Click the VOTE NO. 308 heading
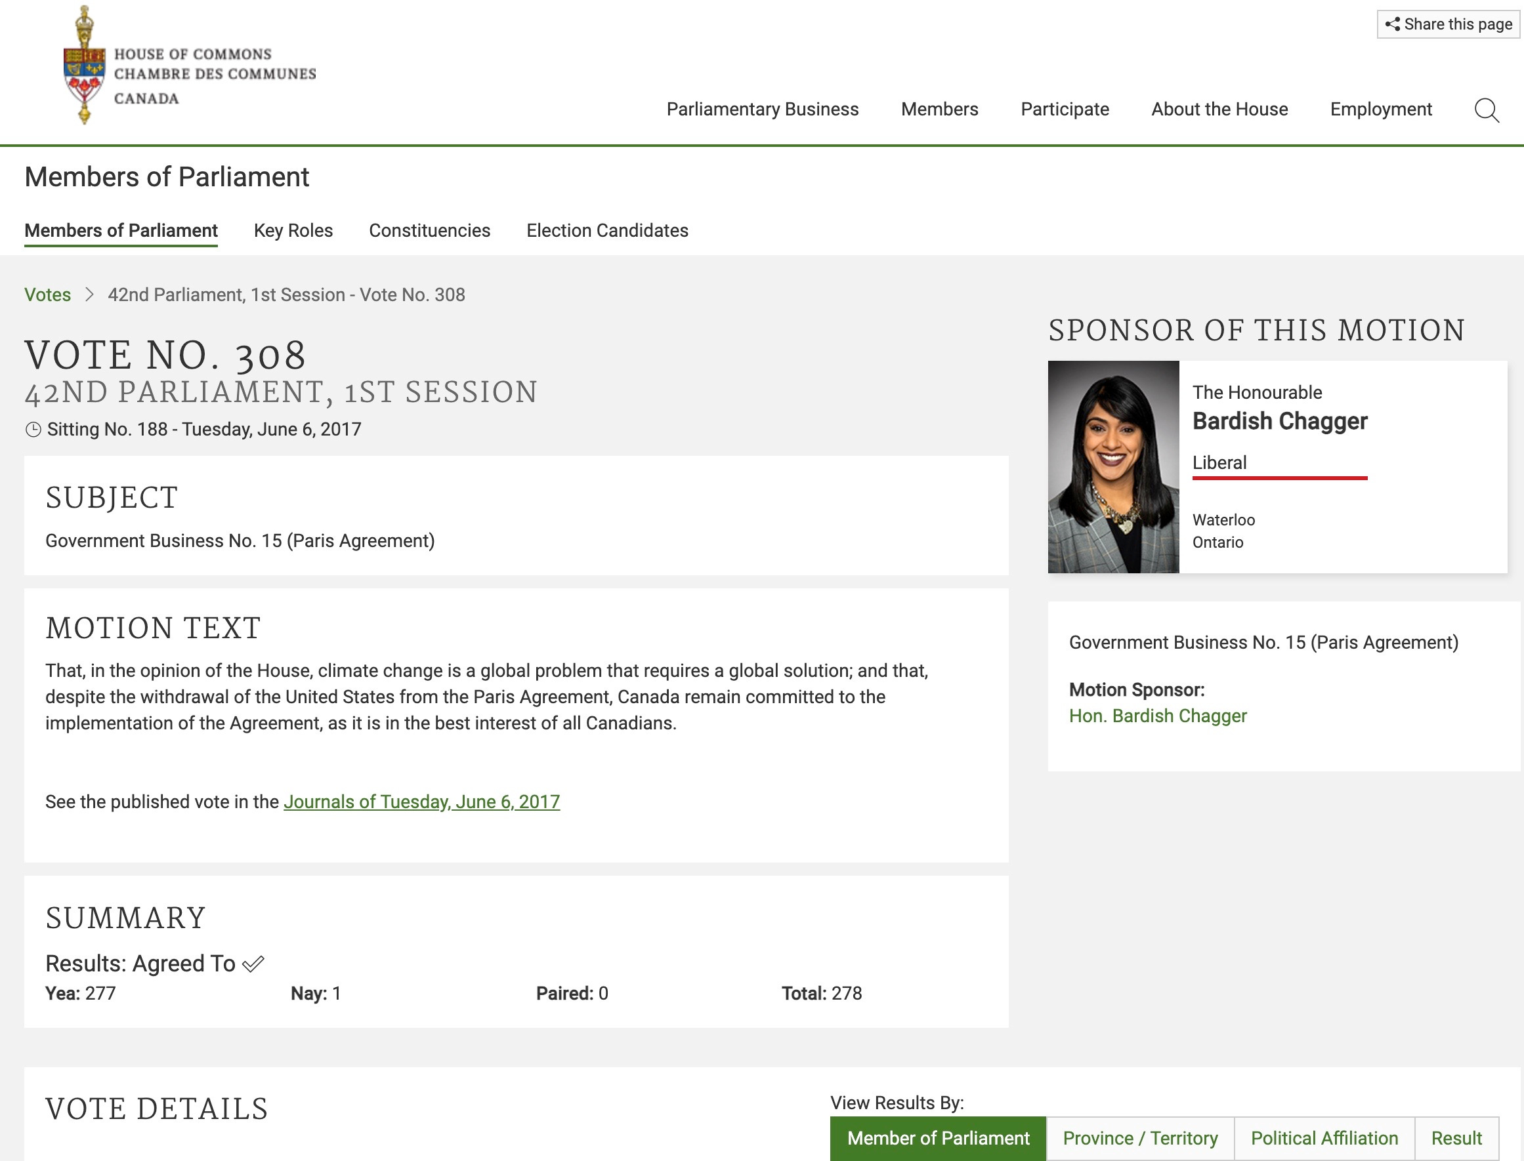Screen dimensions: 1524x1161 coord(165,356)
